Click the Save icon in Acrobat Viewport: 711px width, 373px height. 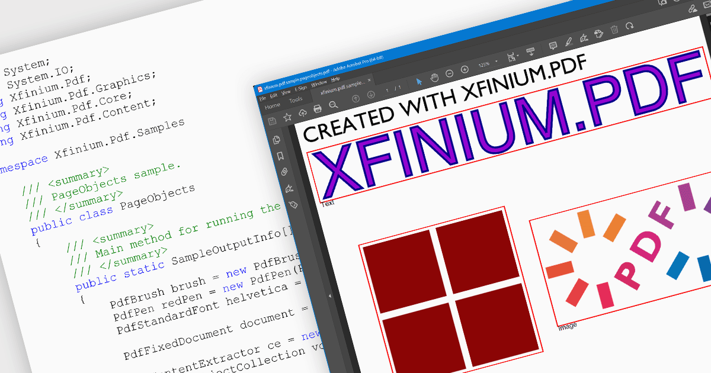click(x=273, y=121)
